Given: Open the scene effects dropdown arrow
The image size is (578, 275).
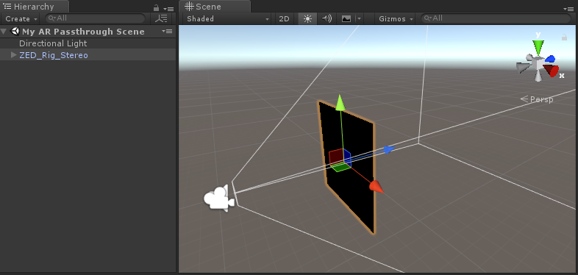Looking at the screenshot, I should coord(360,19).
